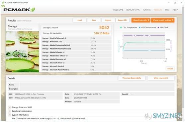This screenshot has height=122, width=185.
Task: Expand the System information section
Action: coord(9,115)
